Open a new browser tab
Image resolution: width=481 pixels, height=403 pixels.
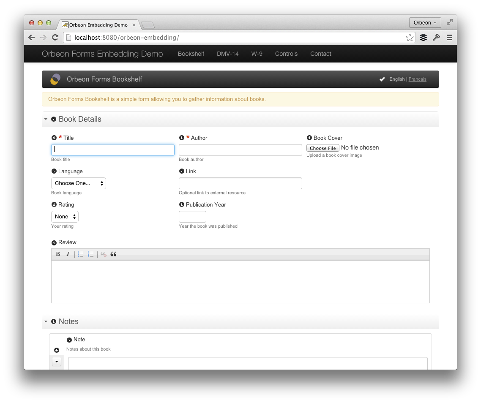click(148, 25)
